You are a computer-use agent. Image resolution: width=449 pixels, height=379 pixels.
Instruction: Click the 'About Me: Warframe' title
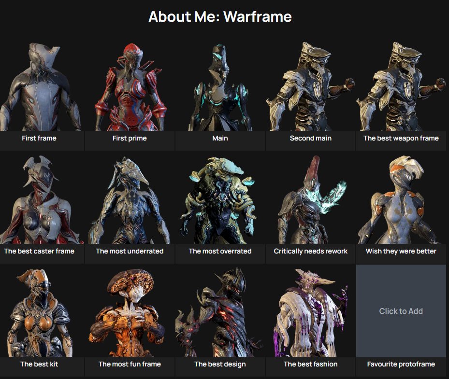point(220,16)
